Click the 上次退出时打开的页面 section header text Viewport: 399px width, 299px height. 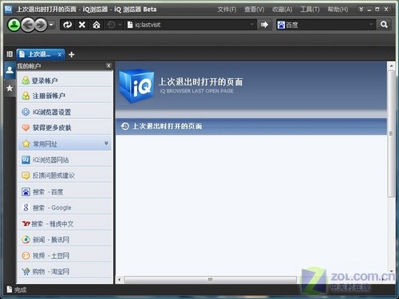coord(168,126)
